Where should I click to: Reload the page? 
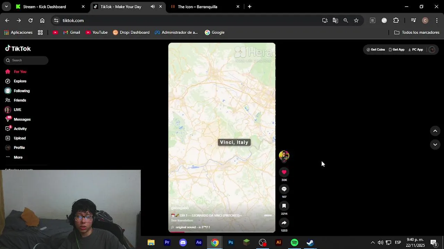[x=31, y=20]
